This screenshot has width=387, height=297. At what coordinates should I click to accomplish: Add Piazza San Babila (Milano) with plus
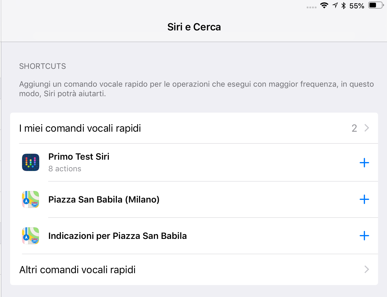click(x=364, y=199)
